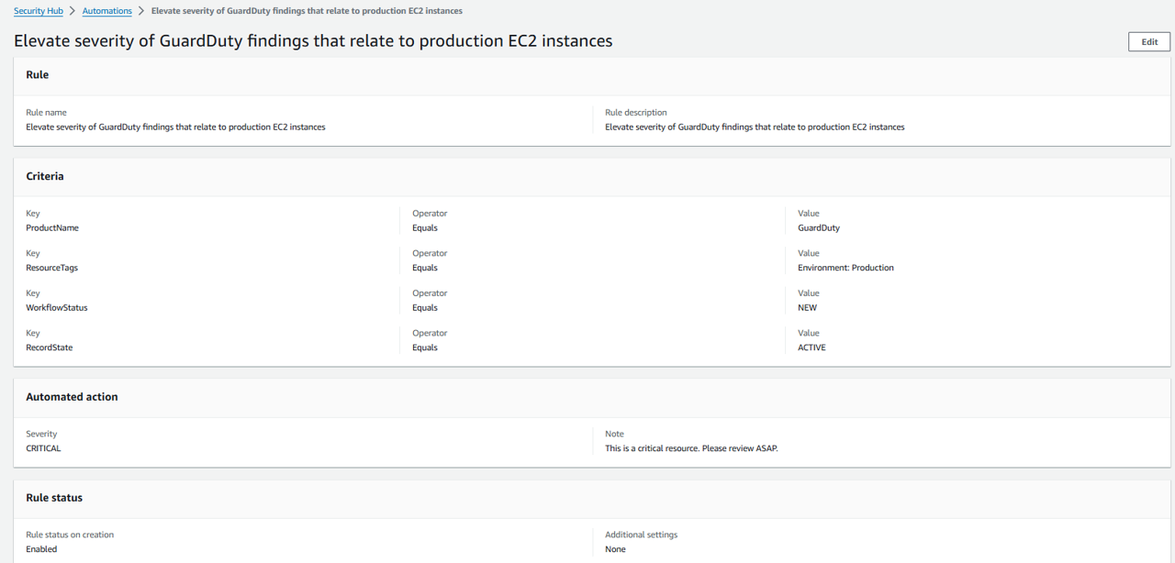Click the Security Hub breadcrumb link

click(38, 11)
